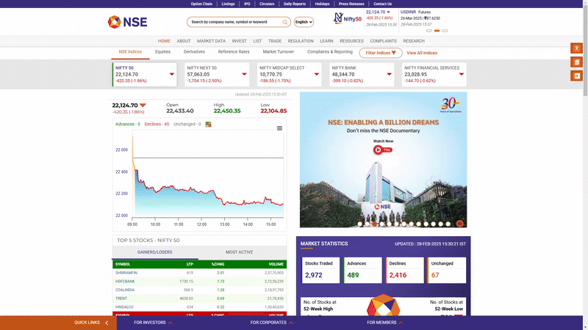Switch to the Equities tab
Image resolution: width=588 pixels, height=330 pixels.
click(162, 52)
